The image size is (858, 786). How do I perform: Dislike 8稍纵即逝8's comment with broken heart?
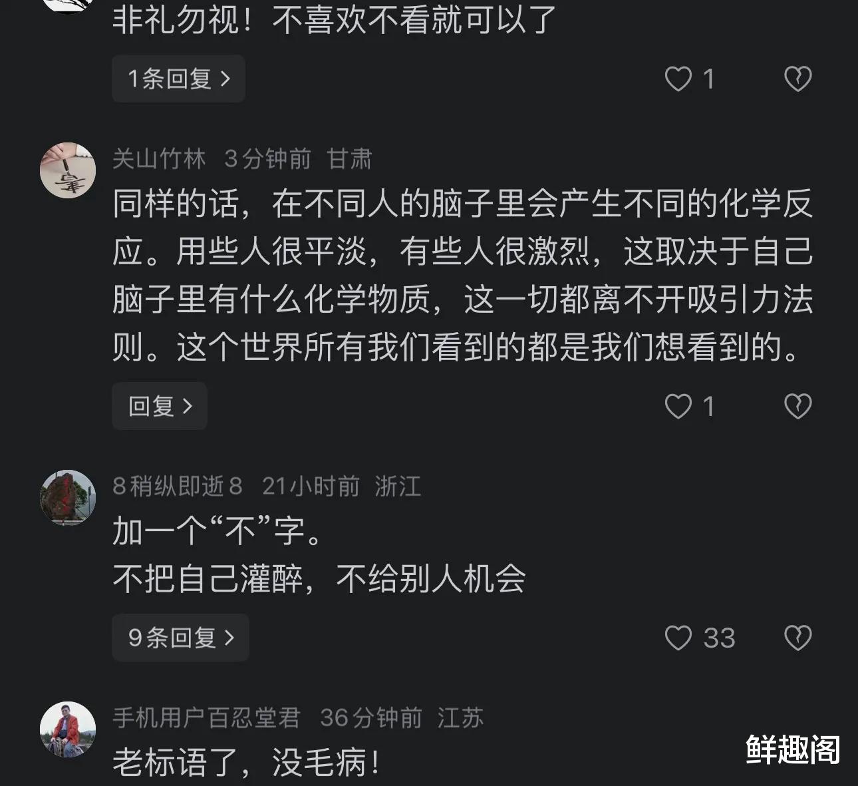[797, 638]
